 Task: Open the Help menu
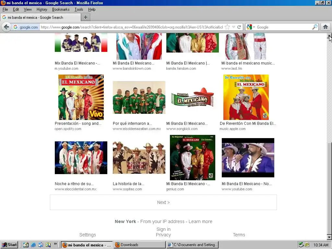[92, 9]
